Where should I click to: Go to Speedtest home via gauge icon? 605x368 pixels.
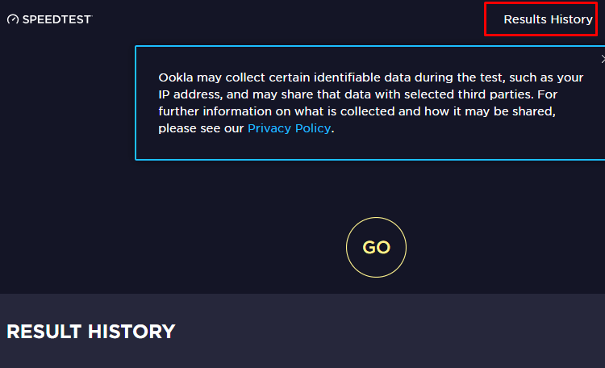click(x=13, y=19)
